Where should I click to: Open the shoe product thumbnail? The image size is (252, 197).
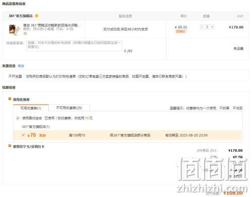(x=15, y=30)
